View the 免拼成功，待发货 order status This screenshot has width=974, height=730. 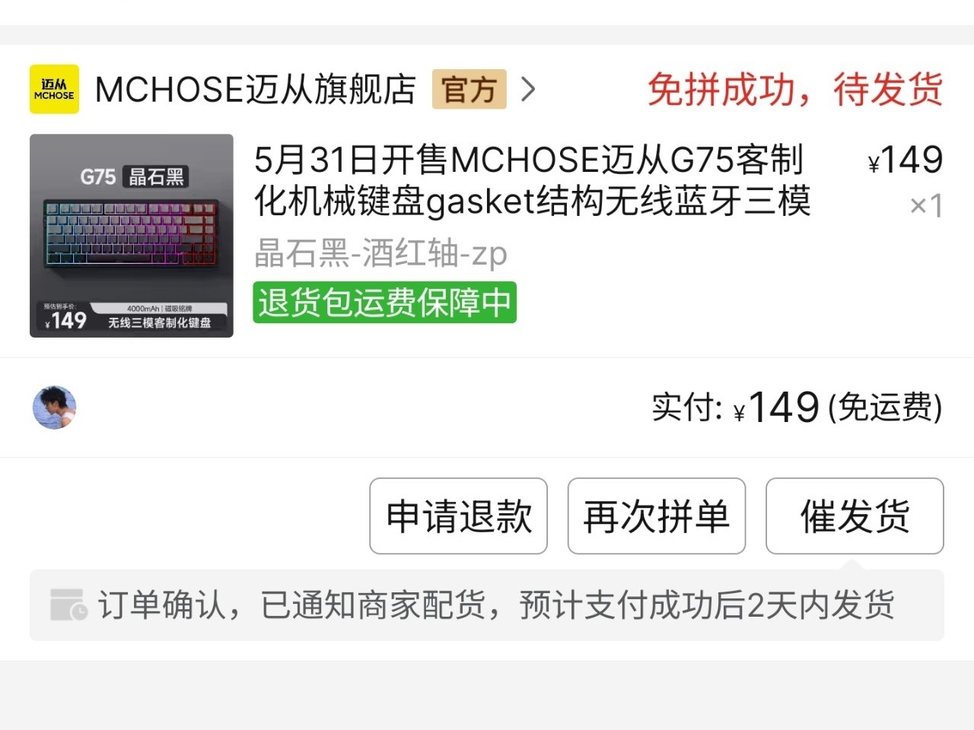point(795,90)
